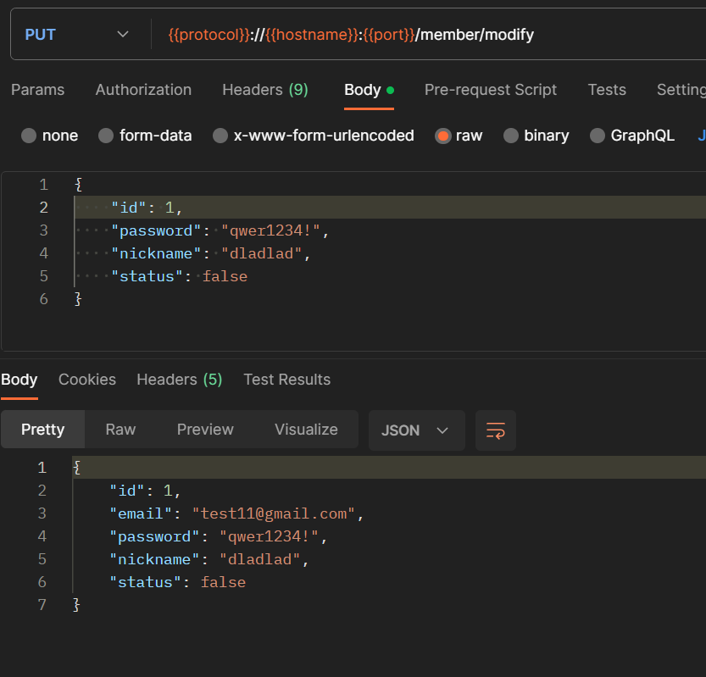Viewport: 706px width, 677px height.
Task: Click the request URL input field
Action: pyautogui.click(x=424, y=35)
